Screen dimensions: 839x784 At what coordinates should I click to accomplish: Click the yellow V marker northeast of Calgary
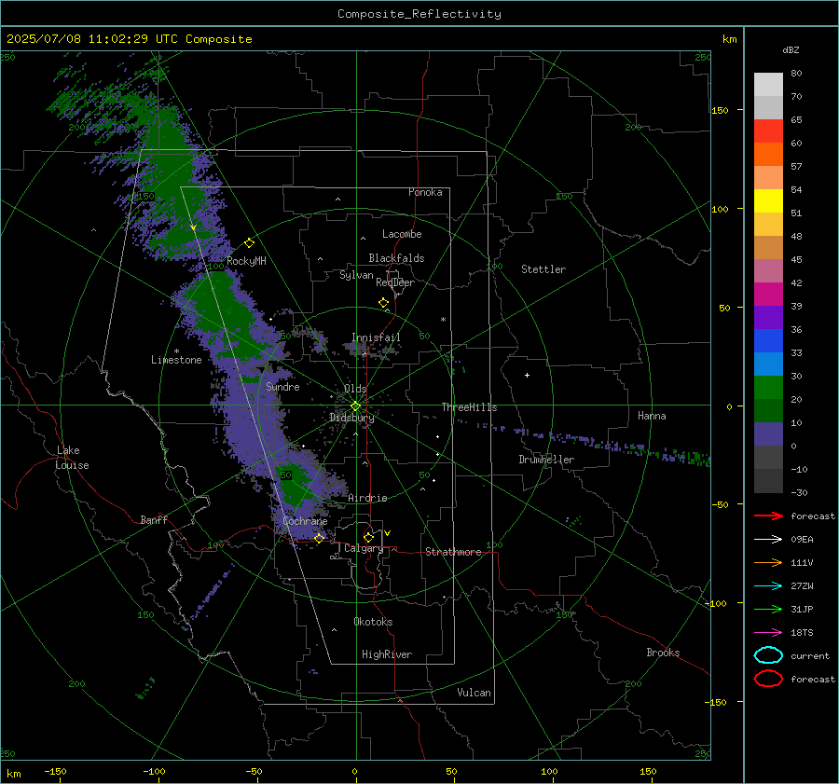point(387,533)
